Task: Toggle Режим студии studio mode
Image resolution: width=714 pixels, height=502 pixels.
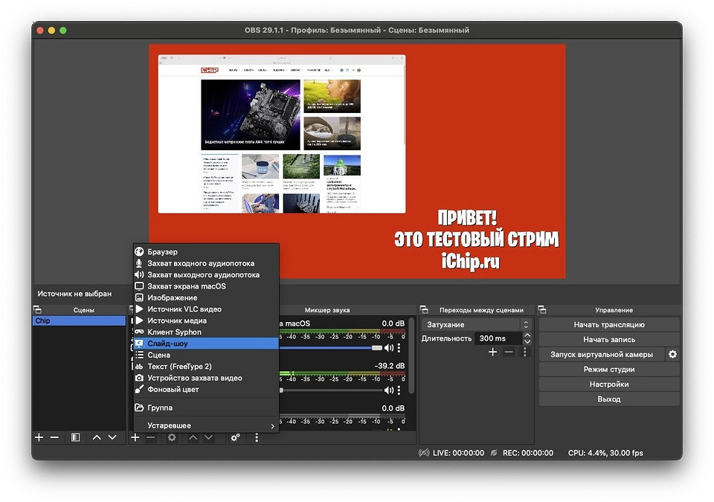Action: tap(608, 370)
